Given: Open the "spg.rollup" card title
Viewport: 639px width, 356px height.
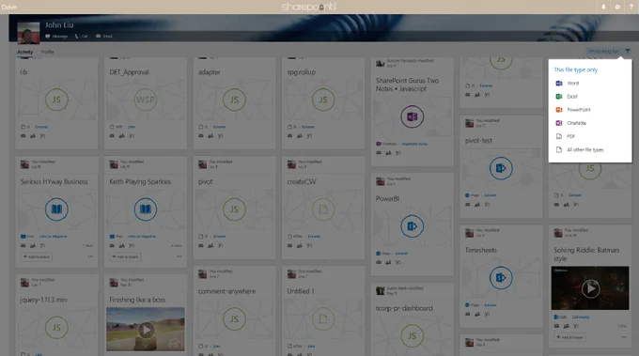Looking at the screenshot, I should (x=301, y=72).
